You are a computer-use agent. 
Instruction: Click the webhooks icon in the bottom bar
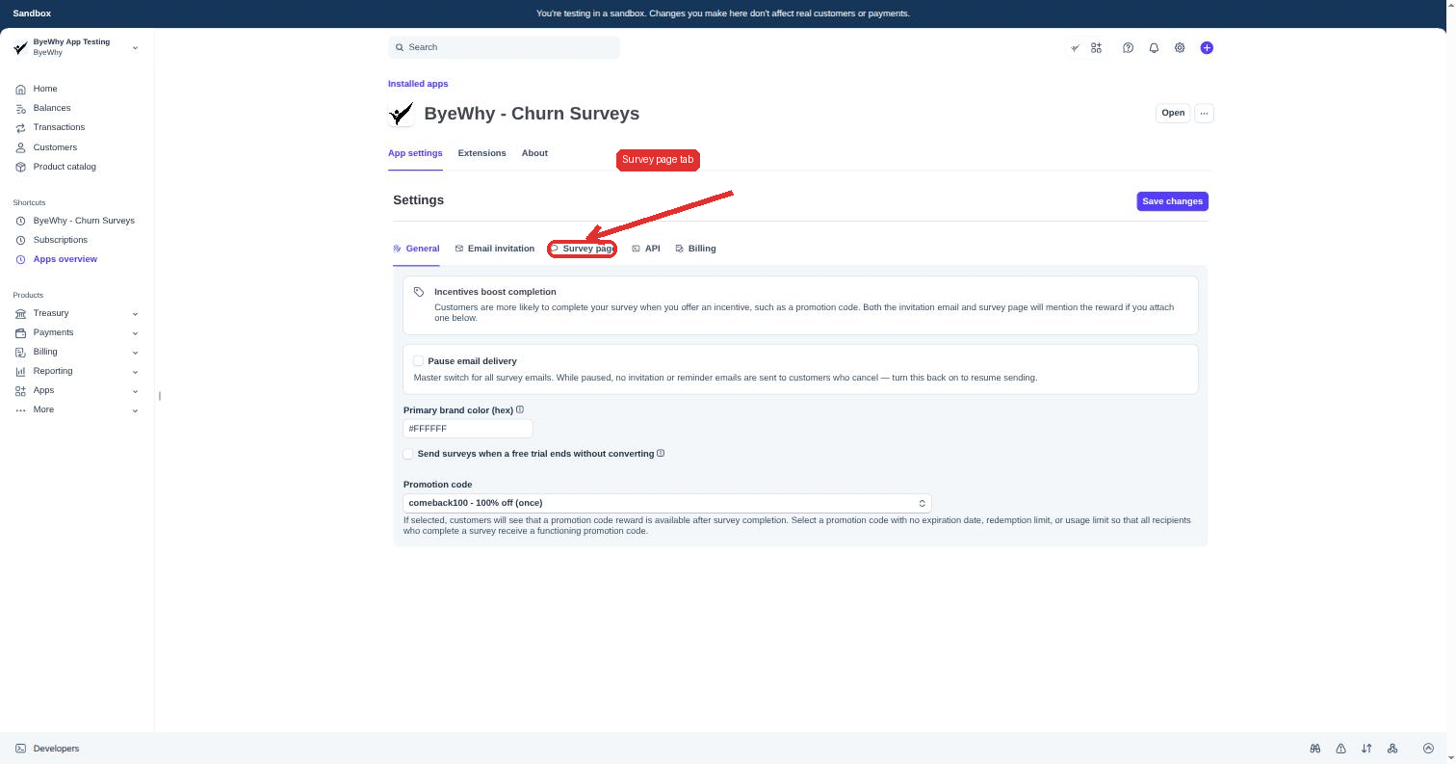coord(1392,749)
